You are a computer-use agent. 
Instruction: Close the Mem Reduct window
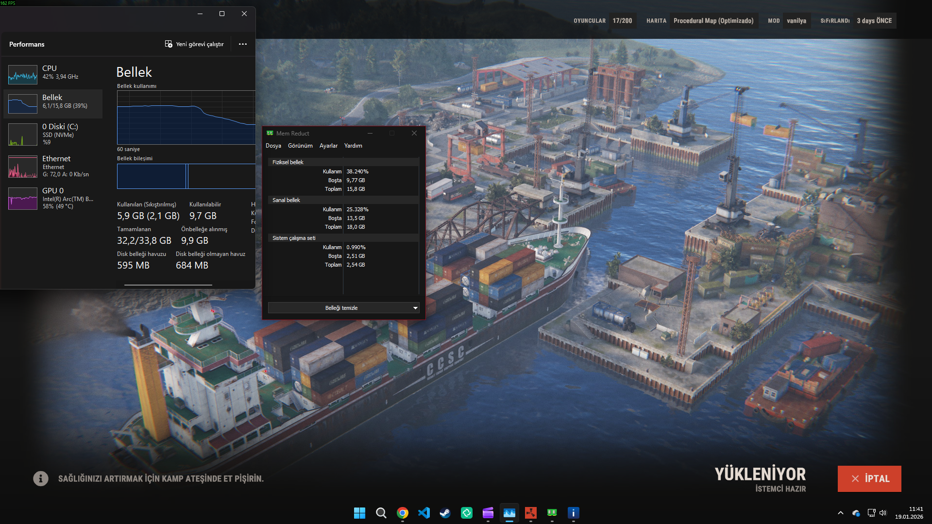coord(414,133)
